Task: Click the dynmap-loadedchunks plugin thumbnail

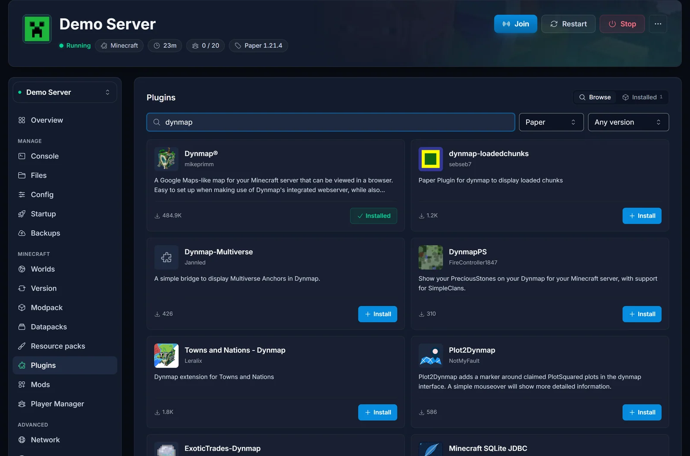Action: (431, 159)
